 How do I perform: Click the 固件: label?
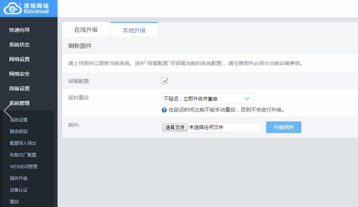click(74, 125)
